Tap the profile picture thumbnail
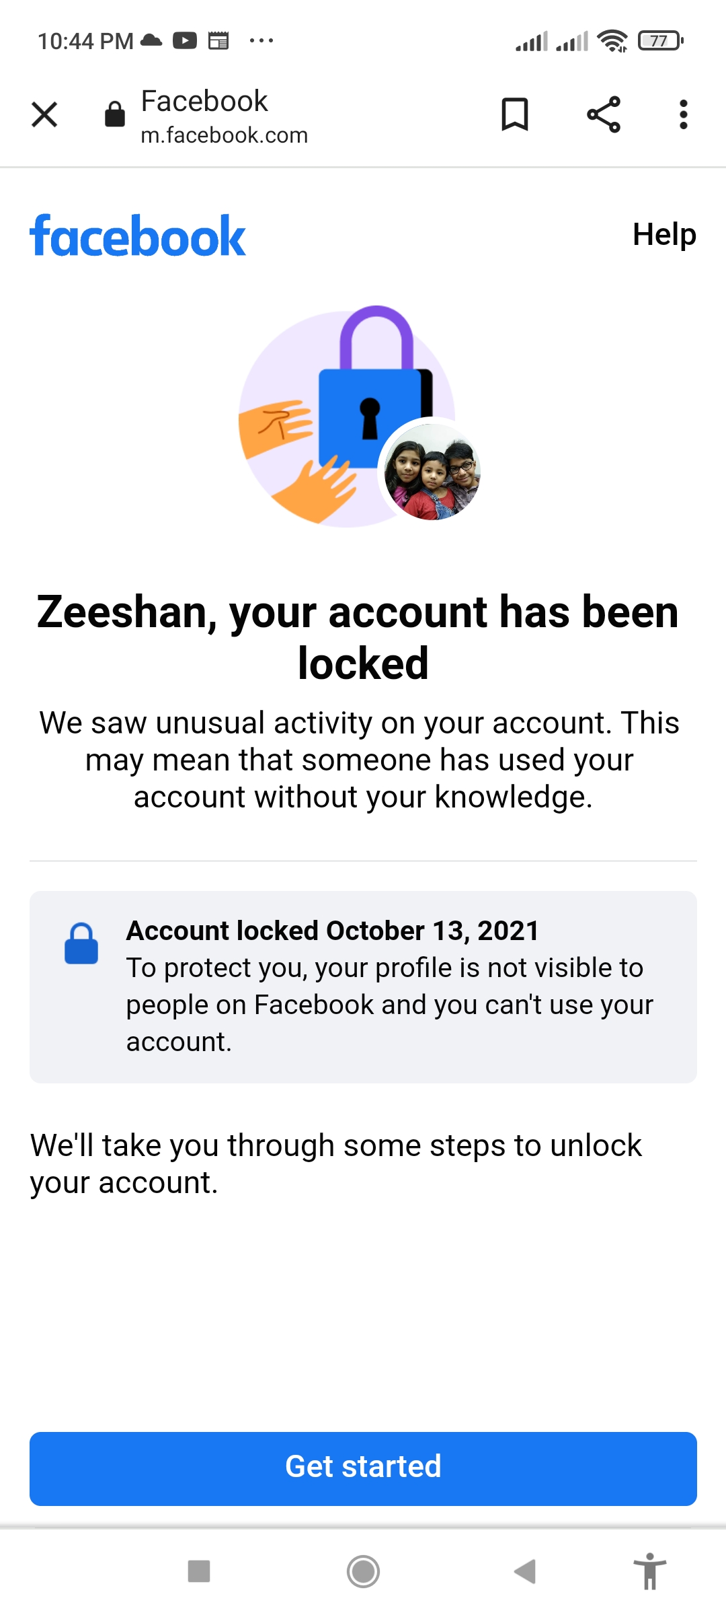726x1615 pixels. click(x=432, y=472)
